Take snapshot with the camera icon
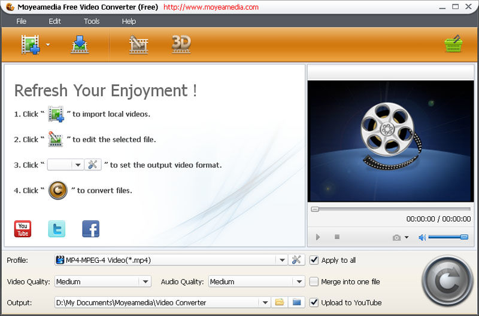This screenshot has width=479, height=316. pos(396,237)
